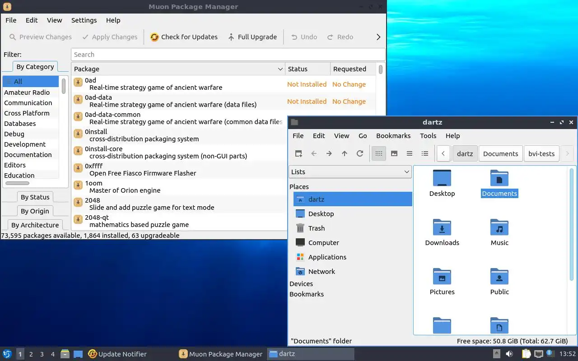This screenshot has height=361, width=578.
Task: Switch to workspace 2 in pager
Action: pos(31,354)
